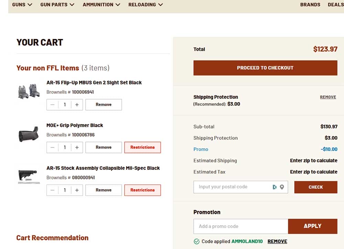Decrease quantity of AR-15 Stock Assembly

pos(52,190)
